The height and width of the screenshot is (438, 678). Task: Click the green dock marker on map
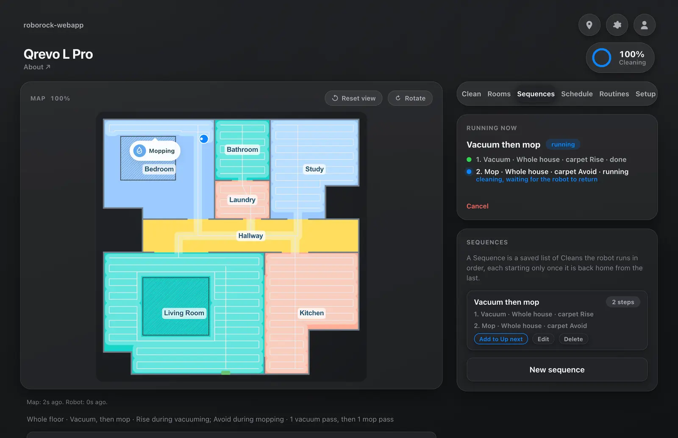(x=226, y=373)
